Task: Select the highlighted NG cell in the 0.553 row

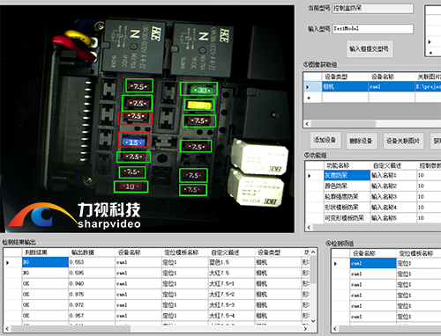Action: [x=45, y=262]
